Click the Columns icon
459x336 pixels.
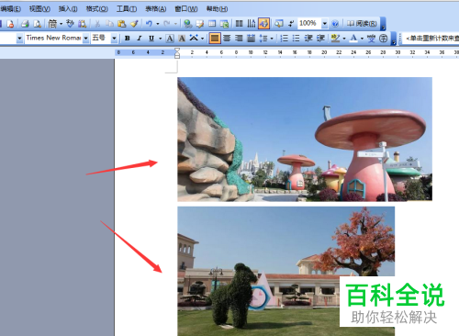[x=240, y=24]
